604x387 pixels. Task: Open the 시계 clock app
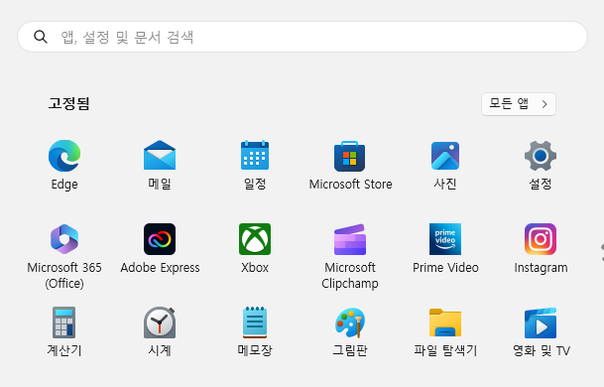pos(160,322)
